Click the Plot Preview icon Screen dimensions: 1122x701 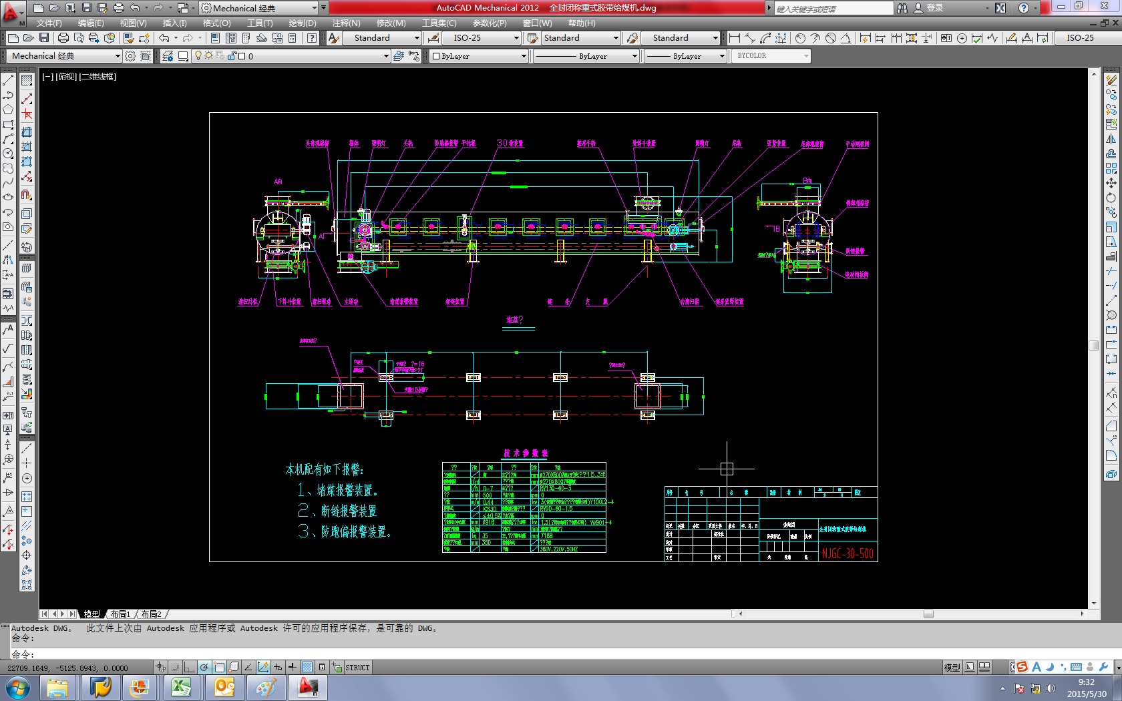79,38
